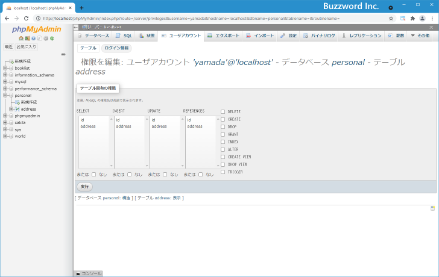439x277 pixels.
Task: Expand the information_schema database node
Action: point(5,75)
